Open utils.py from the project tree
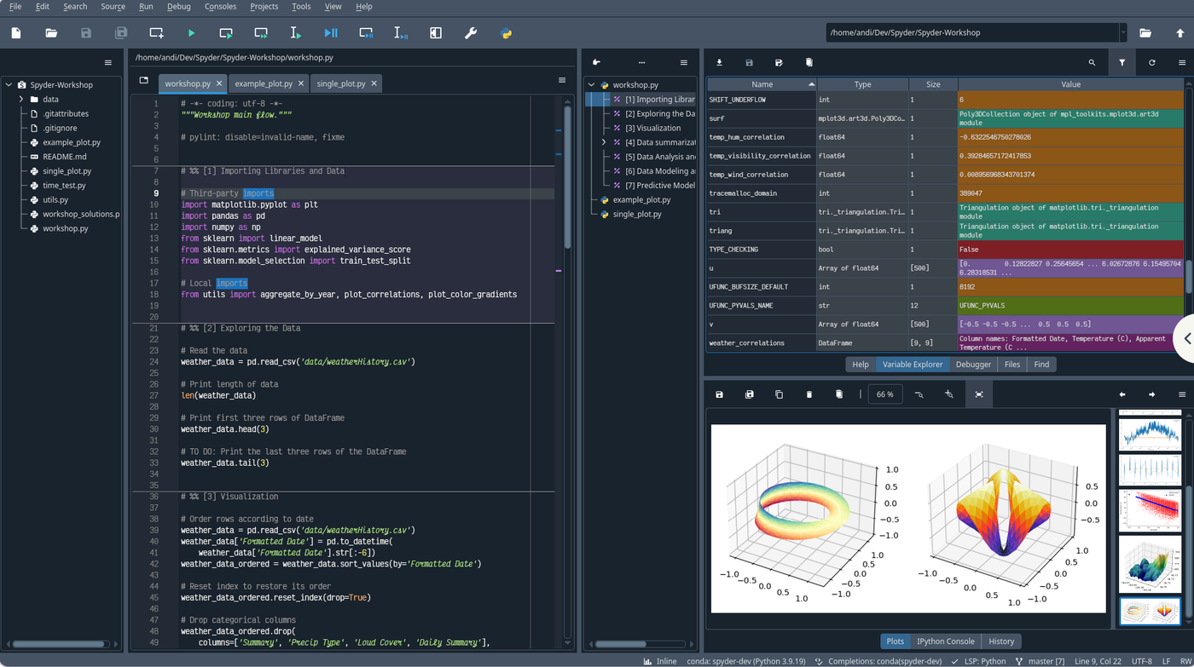Viewport: 1194px width, 667px height. 55,200
